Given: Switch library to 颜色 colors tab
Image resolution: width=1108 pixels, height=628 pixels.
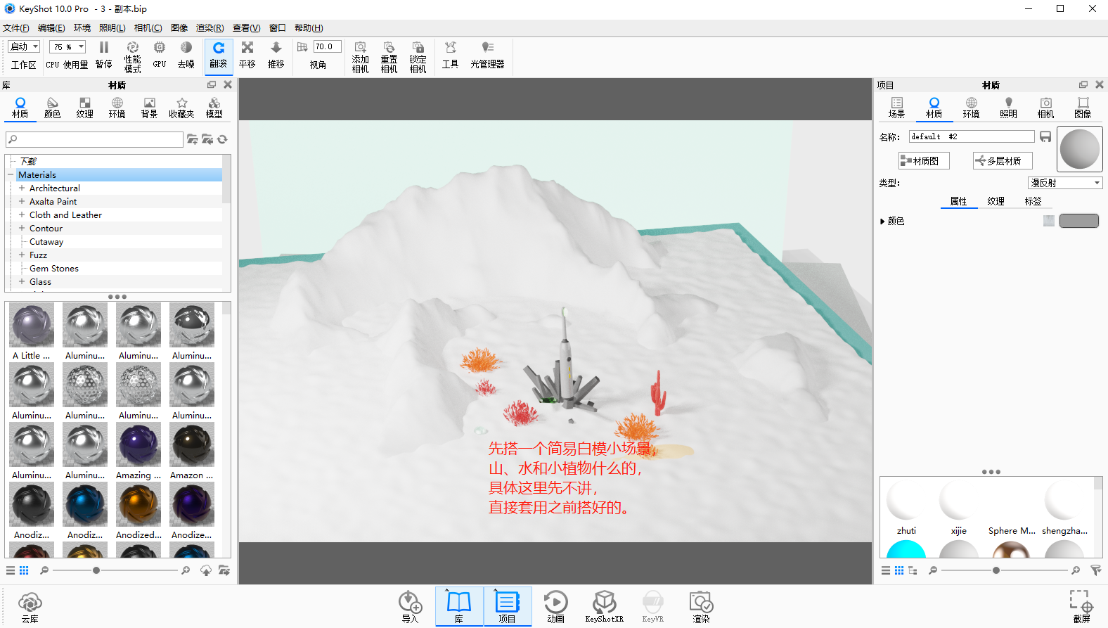Looking at the screenshot, I should click(x=52, y=108).
